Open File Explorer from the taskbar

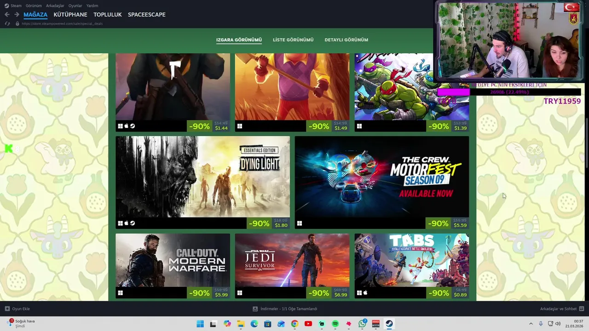click(x=241, y=324)
